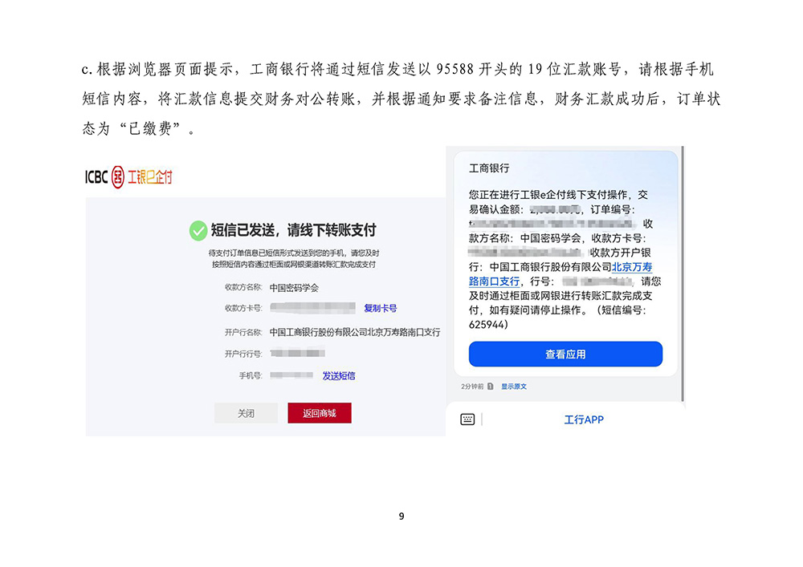Click the blue 查看应用 button
803x567 pixels.
click(x=565, y=354)
